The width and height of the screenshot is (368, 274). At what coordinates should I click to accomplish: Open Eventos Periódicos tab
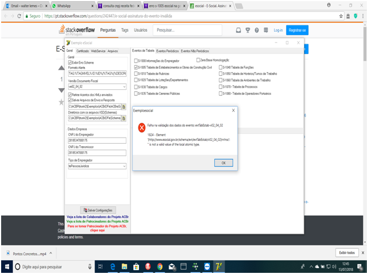tap(167, 51)
